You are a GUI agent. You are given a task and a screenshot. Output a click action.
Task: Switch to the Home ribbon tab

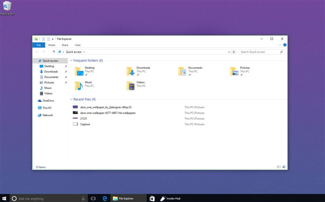click(x=51, y=45)
